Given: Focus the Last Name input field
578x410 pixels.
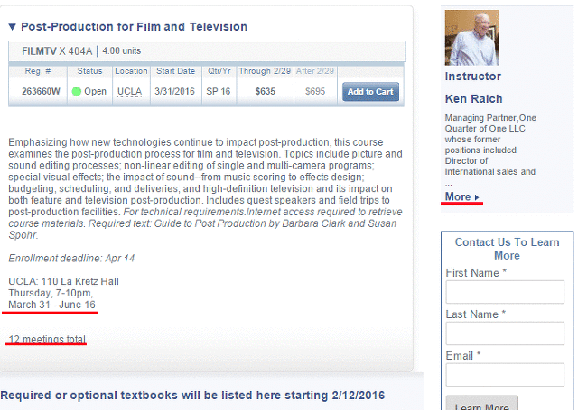Looking at the screenshot, I should coord(505,333).
